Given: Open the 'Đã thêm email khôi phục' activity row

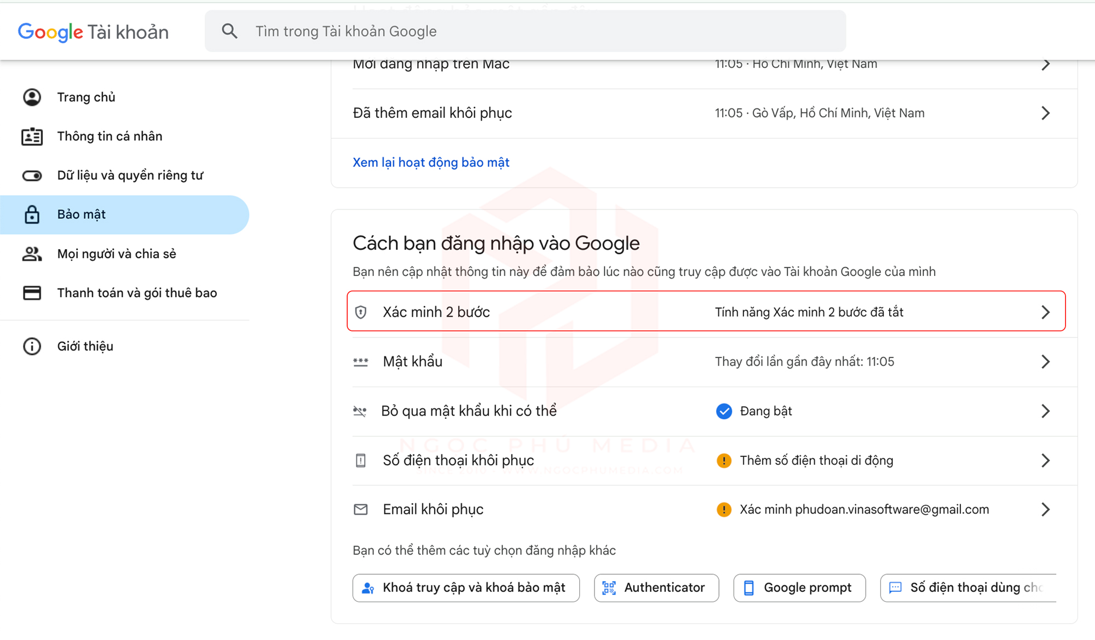Looking at the screenshot, I should [704, 113].
